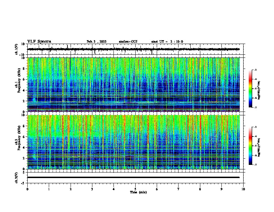Image resolution: width=274 pixels, height=212 pixels.
Task: Select the date text "Feb. 3 , 2023"
Action: pyautogui.click(x=97, y=42)
